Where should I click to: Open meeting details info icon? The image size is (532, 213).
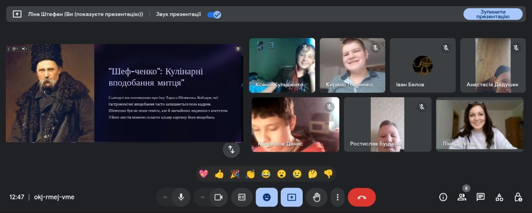(x=443, y=197)
